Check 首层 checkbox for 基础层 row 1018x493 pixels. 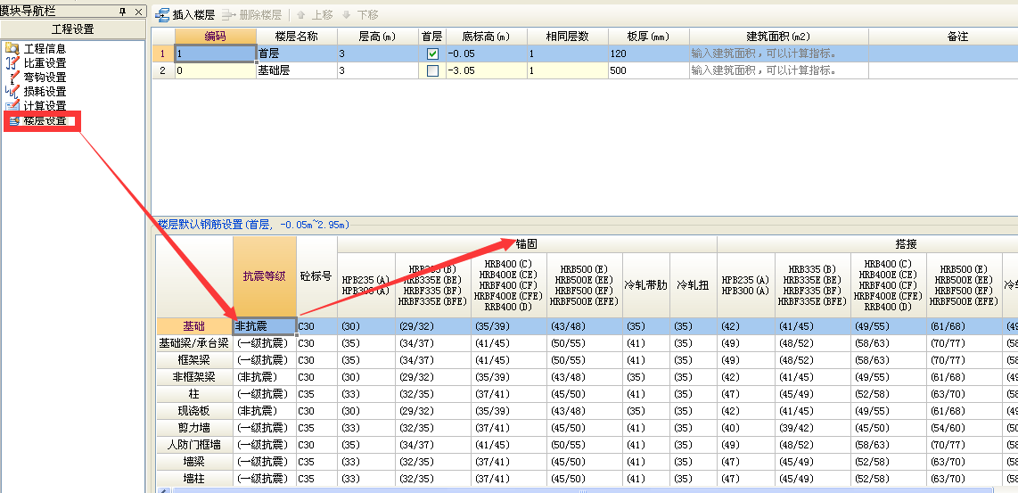pyautogui.click(x=432, y=70)
